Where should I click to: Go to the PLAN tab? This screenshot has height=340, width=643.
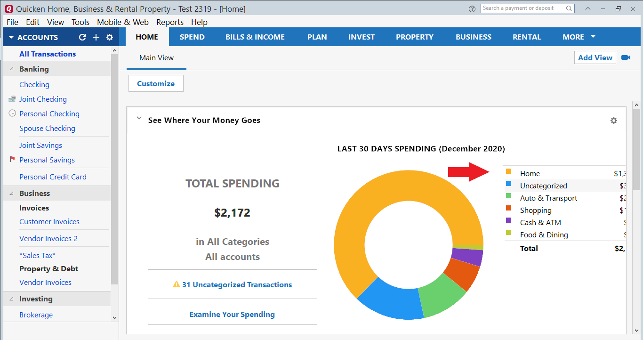click(x=317, y=37)
